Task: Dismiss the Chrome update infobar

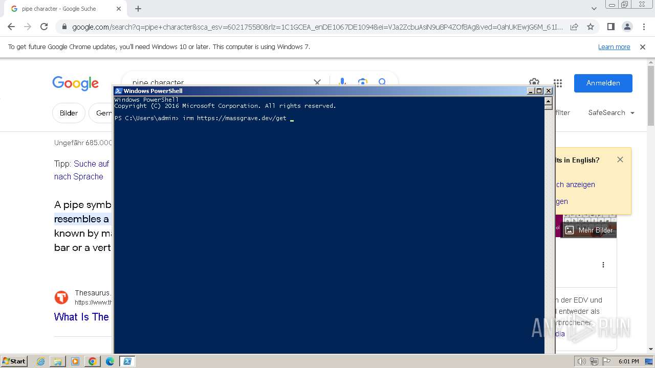Action: click(643, 47)
